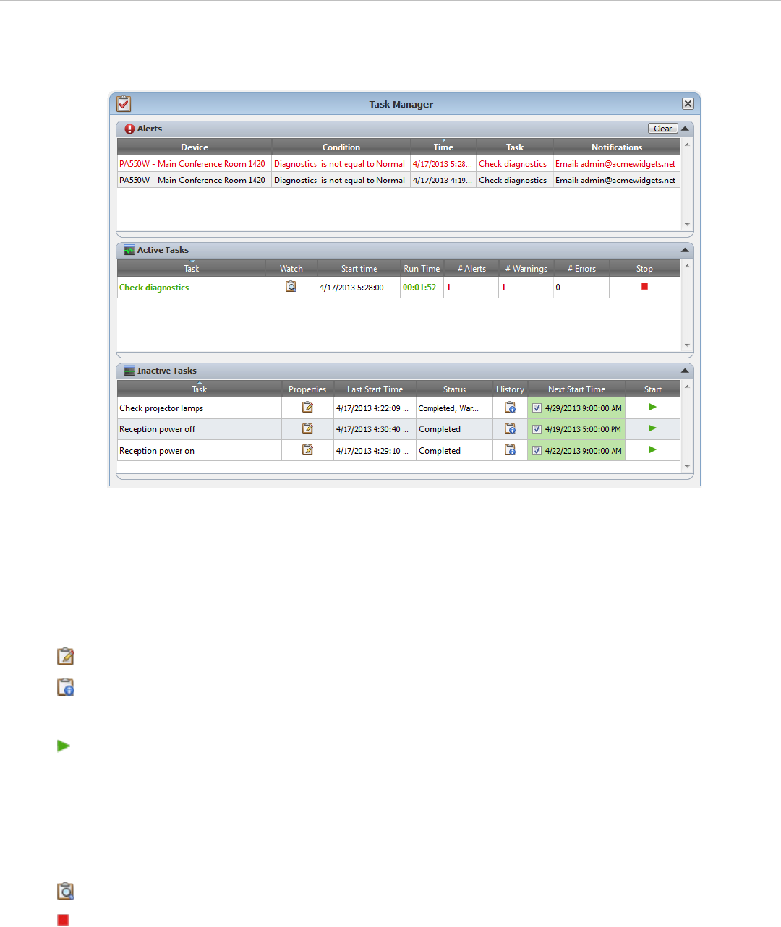The height and width of the screenshot is (927, 781).
Task: Sort inactive tasks by Last Start Time
Action: pos(375,389)
